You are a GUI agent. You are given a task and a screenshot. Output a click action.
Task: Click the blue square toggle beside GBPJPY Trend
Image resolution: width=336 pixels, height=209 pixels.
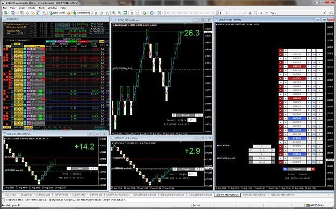285,169
